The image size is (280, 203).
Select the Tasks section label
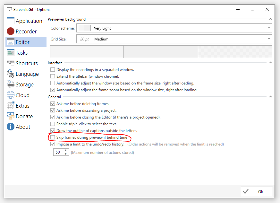point(21,53)
